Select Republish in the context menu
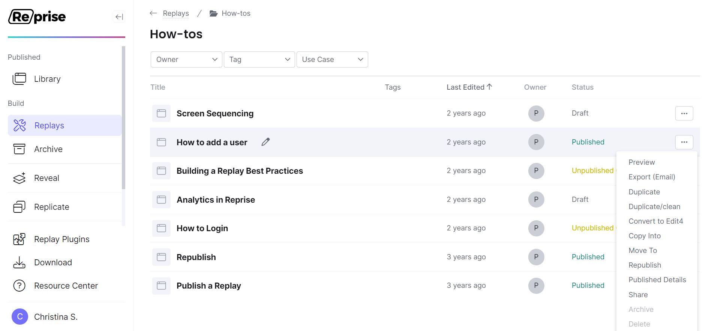The height and width of the screenshot is (331, 712). pos(645,265)
